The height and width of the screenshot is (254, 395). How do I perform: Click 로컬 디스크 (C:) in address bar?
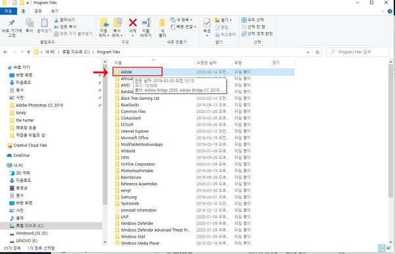(x=76, y=52)
